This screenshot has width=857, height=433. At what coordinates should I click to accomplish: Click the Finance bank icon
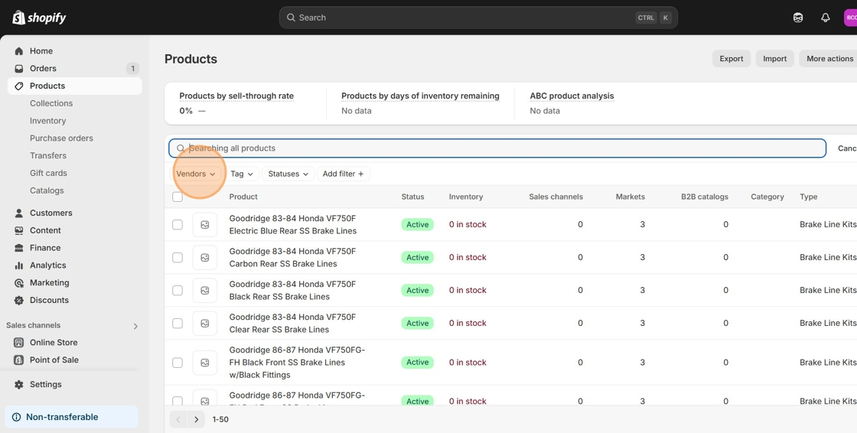[18, 248]
